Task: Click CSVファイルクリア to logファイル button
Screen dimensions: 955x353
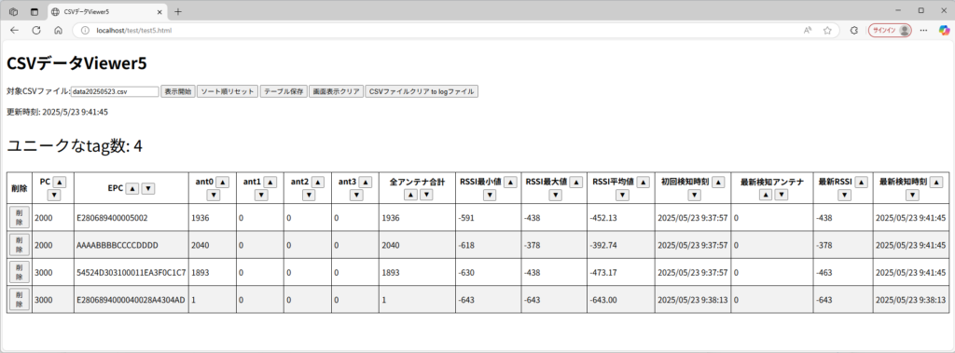Action: tap(422, 91)
